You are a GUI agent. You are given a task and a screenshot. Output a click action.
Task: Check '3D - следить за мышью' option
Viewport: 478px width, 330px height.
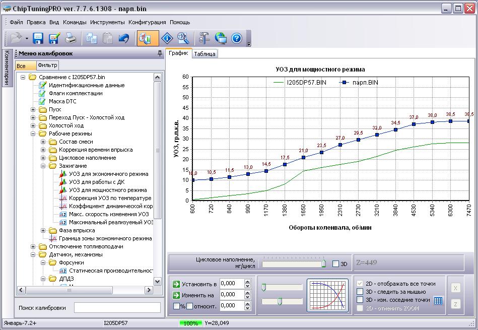click(360, 292)
